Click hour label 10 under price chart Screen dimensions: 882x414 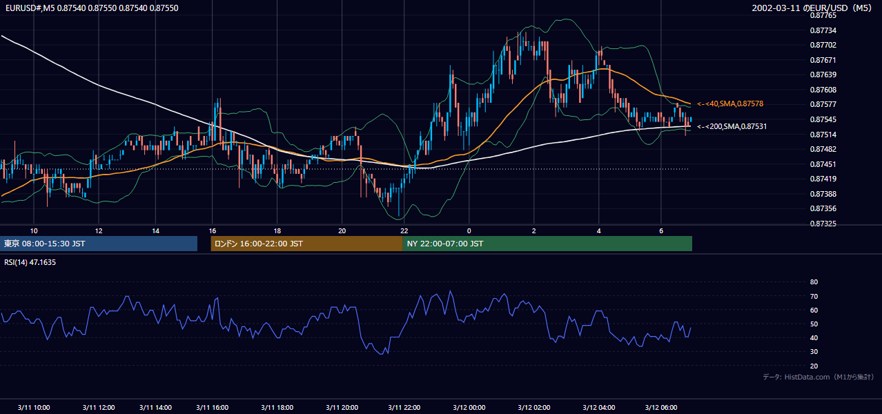[x=34, y=230]
